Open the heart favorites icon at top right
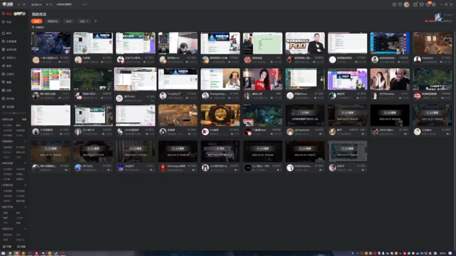456x256 pixels. coord(400,5)
